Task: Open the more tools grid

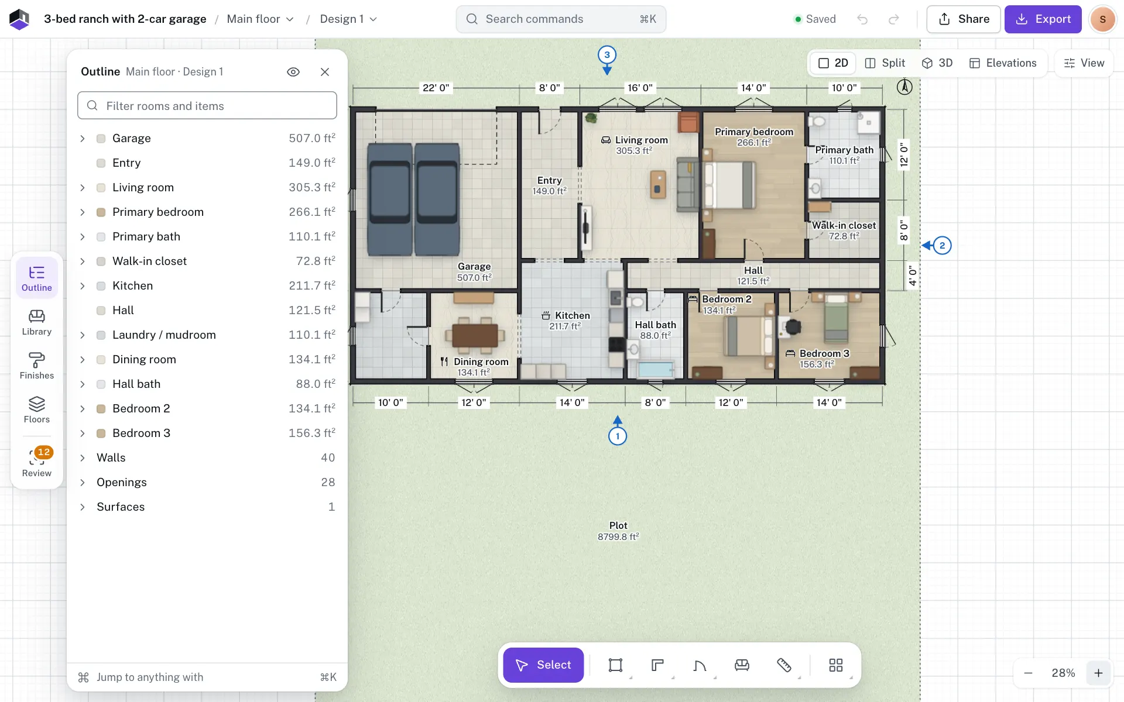Action: click(x=836, y=665)
